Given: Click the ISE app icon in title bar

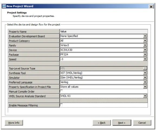Looking at the screenshot, I should pos(4,6).
